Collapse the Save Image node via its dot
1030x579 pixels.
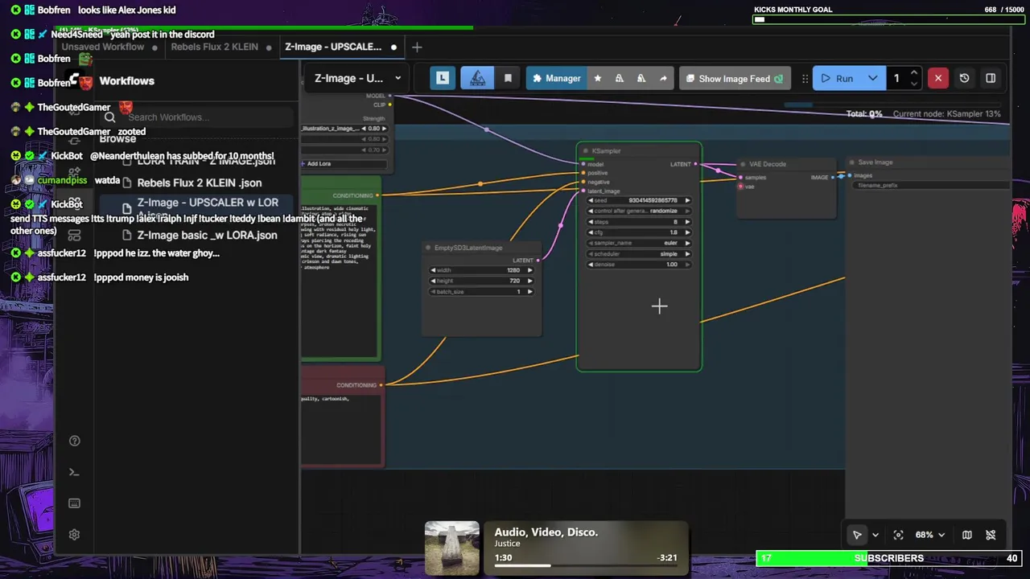[852, 162]
